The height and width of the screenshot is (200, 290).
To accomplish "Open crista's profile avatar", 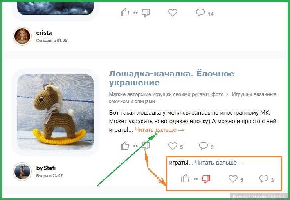I will [x=22, y=36].
